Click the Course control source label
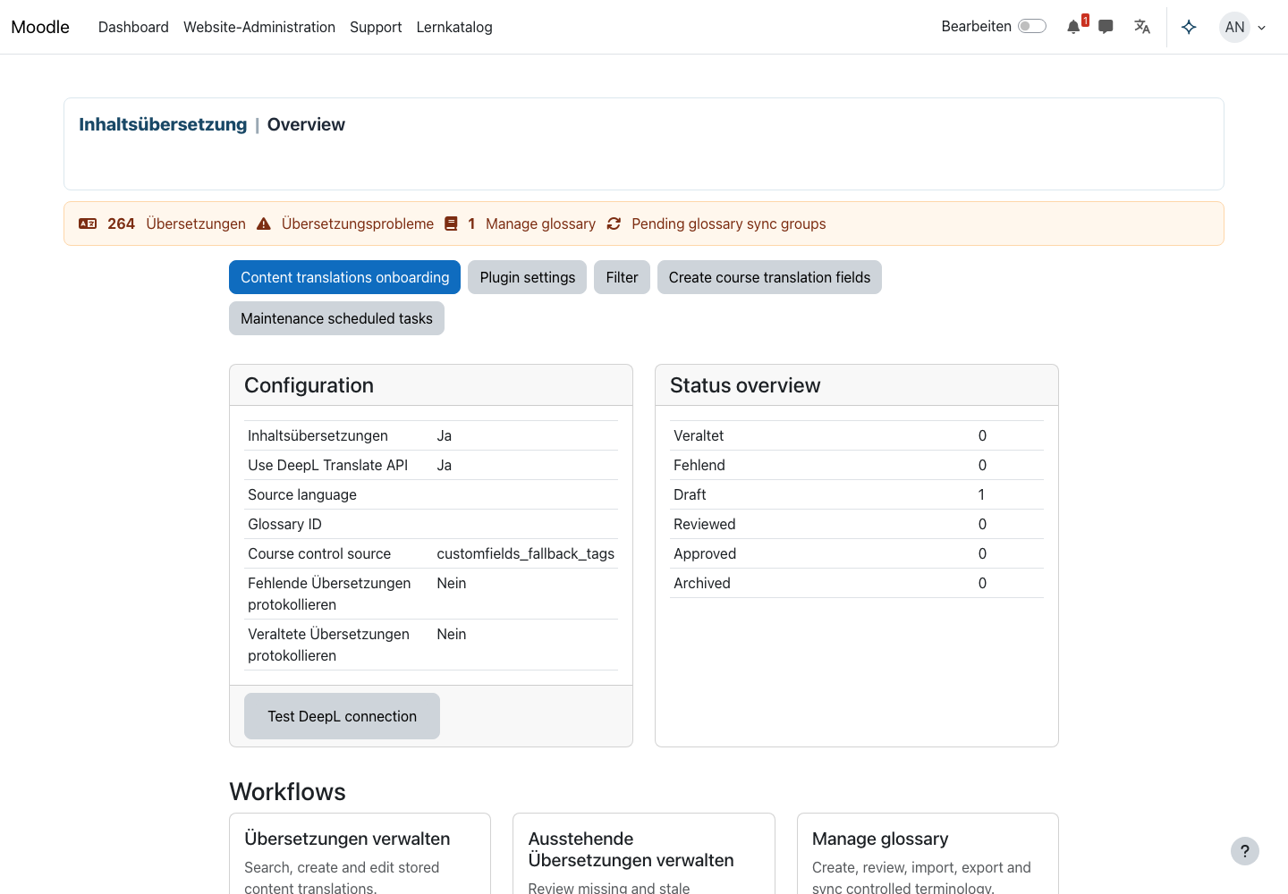 [x=319, y=553]
